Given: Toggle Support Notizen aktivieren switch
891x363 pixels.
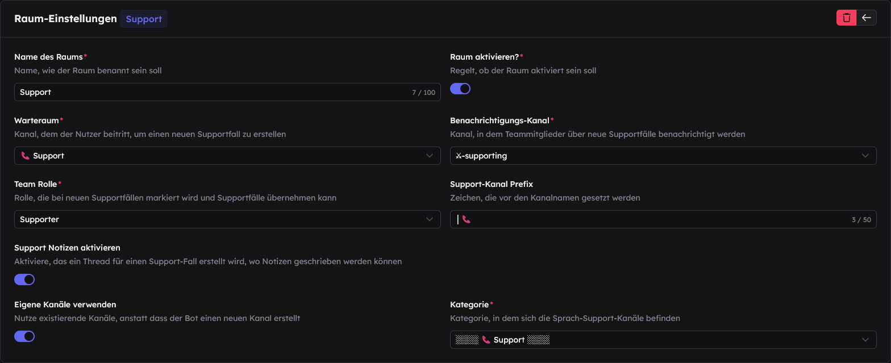Looking at the screenshot, I should pyautogui.click(x=24, y=279).
